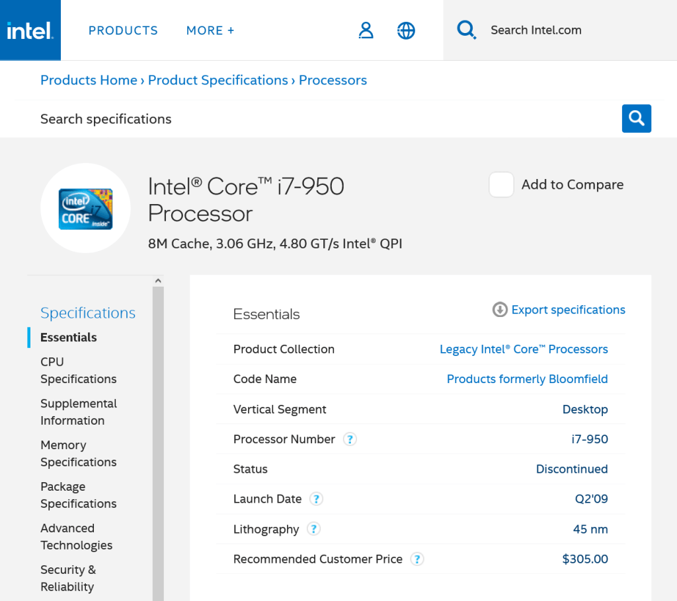Click the Launch Date help icon
677x601 pixels.
point(317,499)
